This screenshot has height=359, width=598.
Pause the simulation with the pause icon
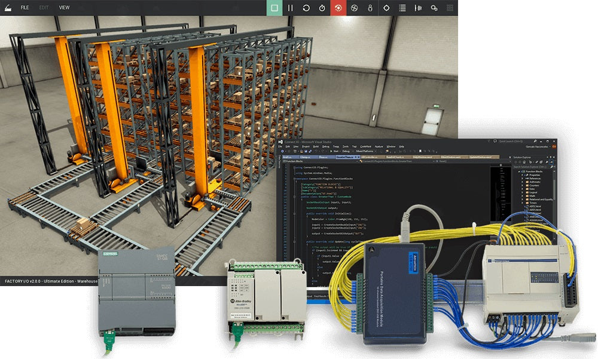[x=291, y=8]
